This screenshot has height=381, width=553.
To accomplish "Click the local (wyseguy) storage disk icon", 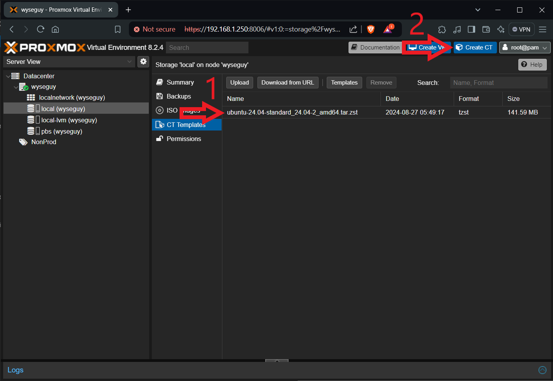I will click(31, 109).
